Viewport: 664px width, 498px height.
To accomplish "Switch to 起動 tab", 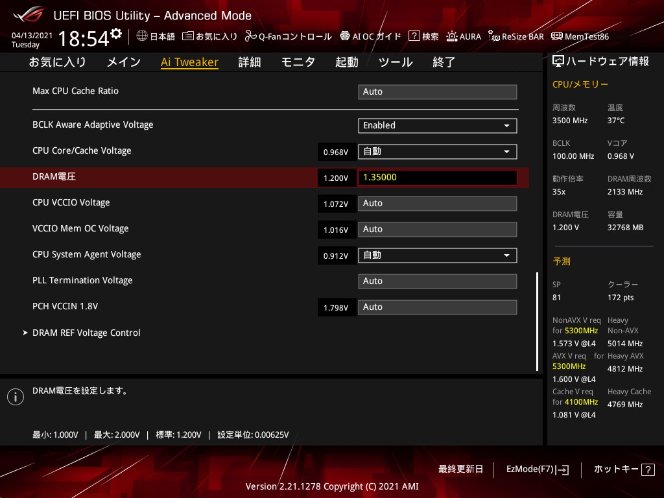I will [x=347, y=62].
